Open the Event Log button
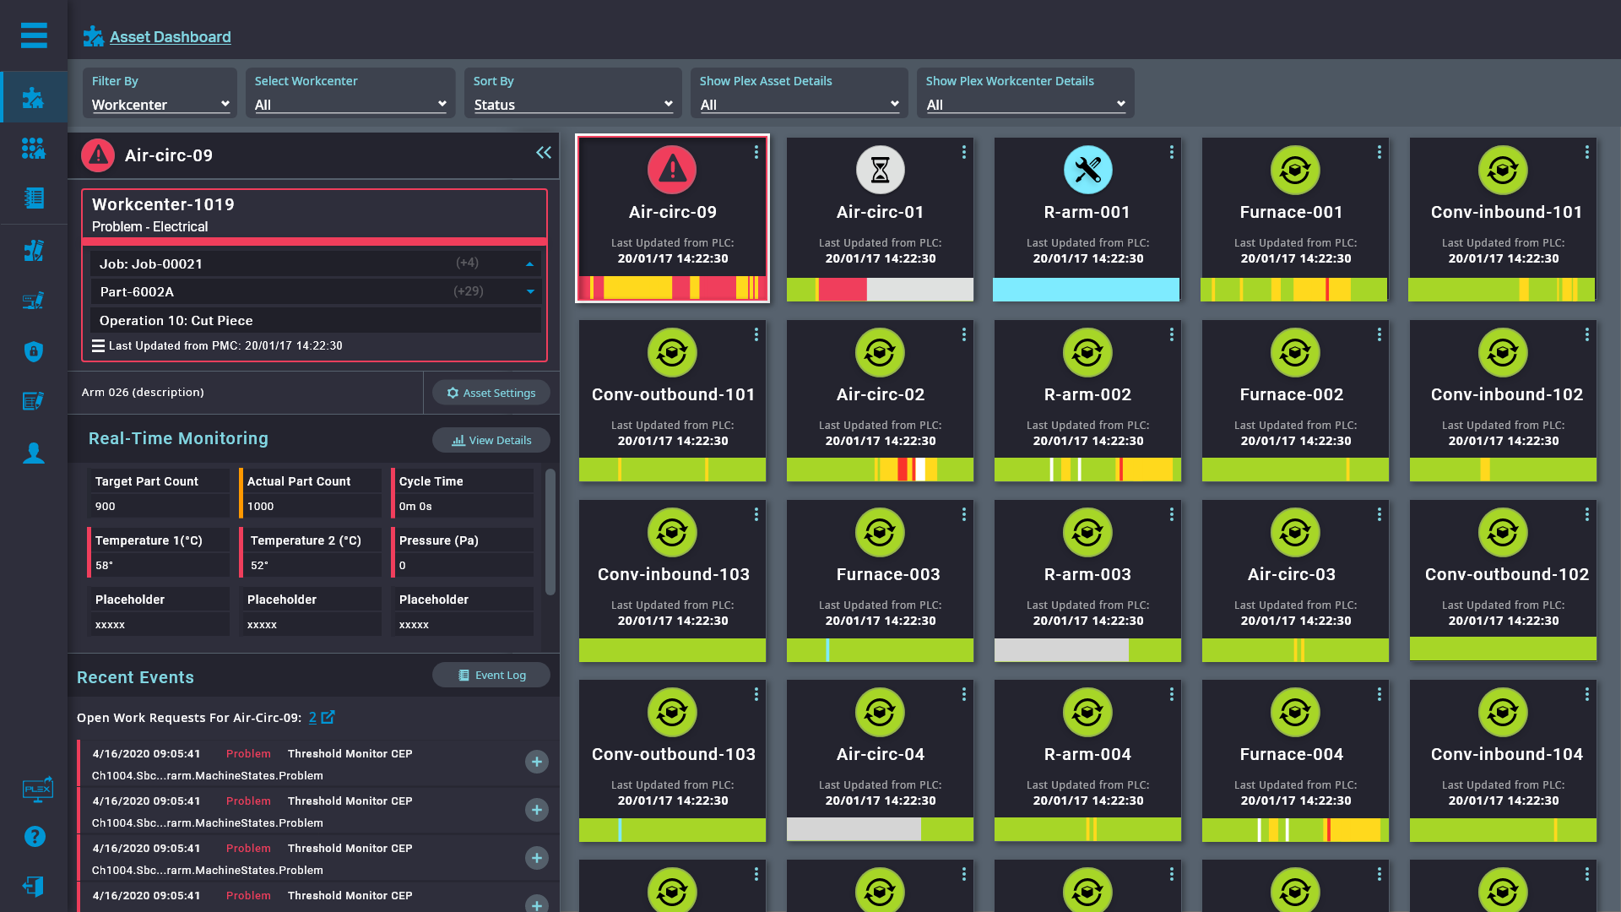This screenshot has width=1621, height=912. (491, 675)
